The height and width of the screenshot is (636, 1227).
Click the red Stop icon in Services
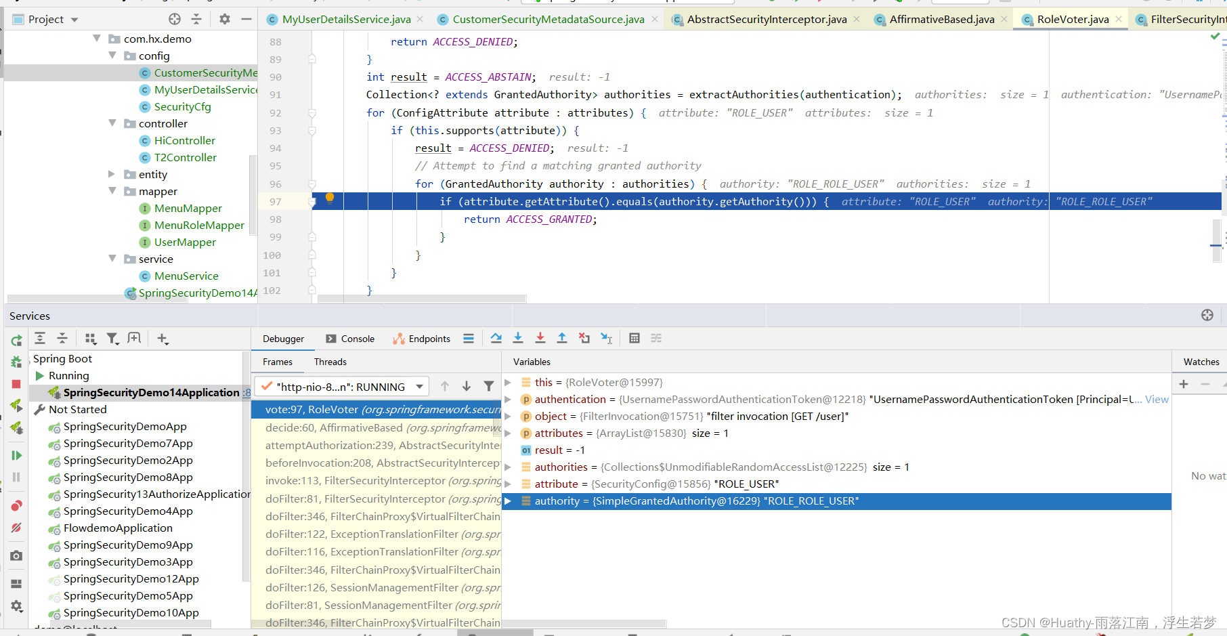[16, 384]
